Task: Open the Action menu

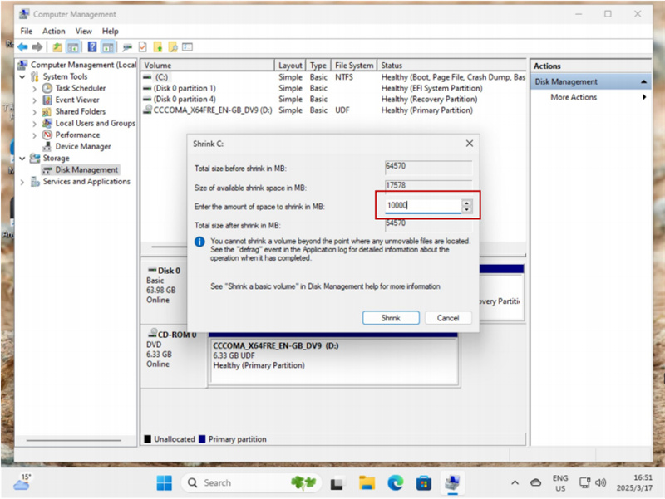Action: coord(54,31)
